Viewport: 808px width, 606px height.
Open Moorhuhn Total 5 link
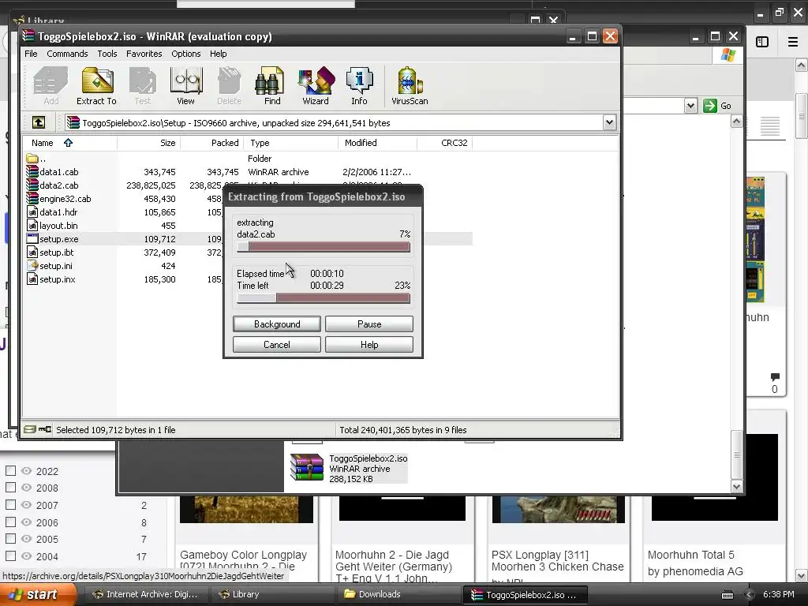click(690, 555)
